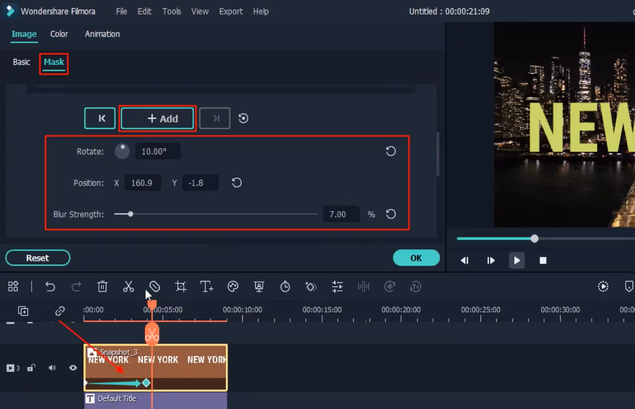Image resolution: width=635 pixels, height=409 pixels.
Task: Mute track 3 audio
Action: point(52,368)
